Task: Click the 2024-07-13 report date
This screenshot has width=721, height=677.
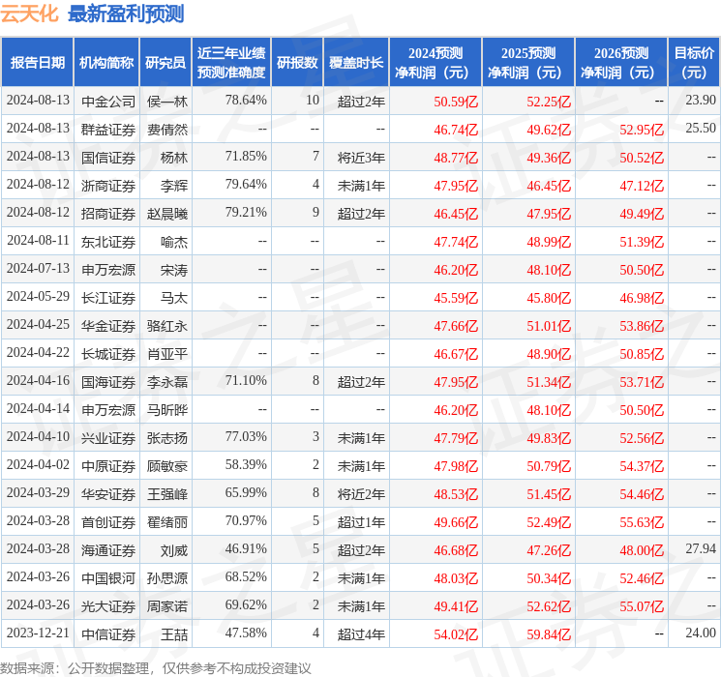Action: 38,269
